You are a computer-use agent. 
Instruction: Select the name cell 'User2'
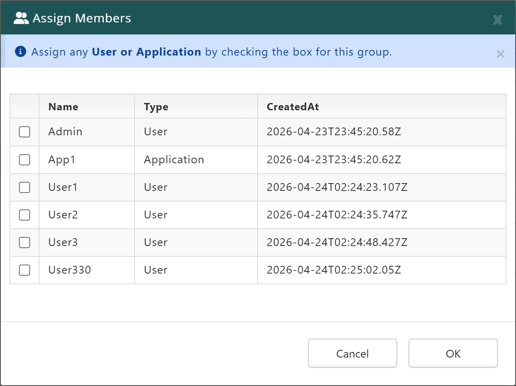click(87, 215)
